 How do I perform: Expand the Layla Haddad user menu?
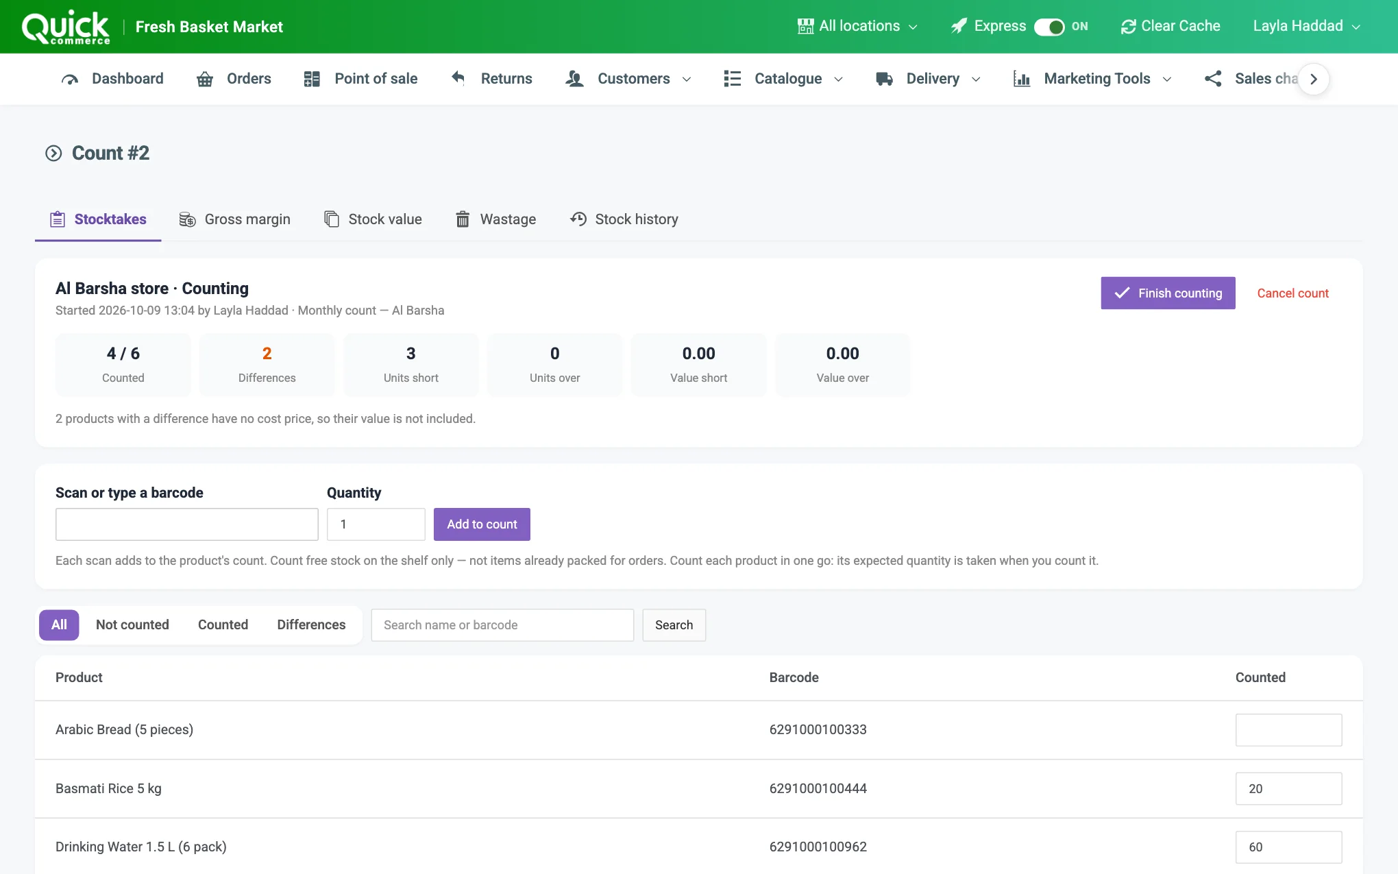[x=1306, y=26]
